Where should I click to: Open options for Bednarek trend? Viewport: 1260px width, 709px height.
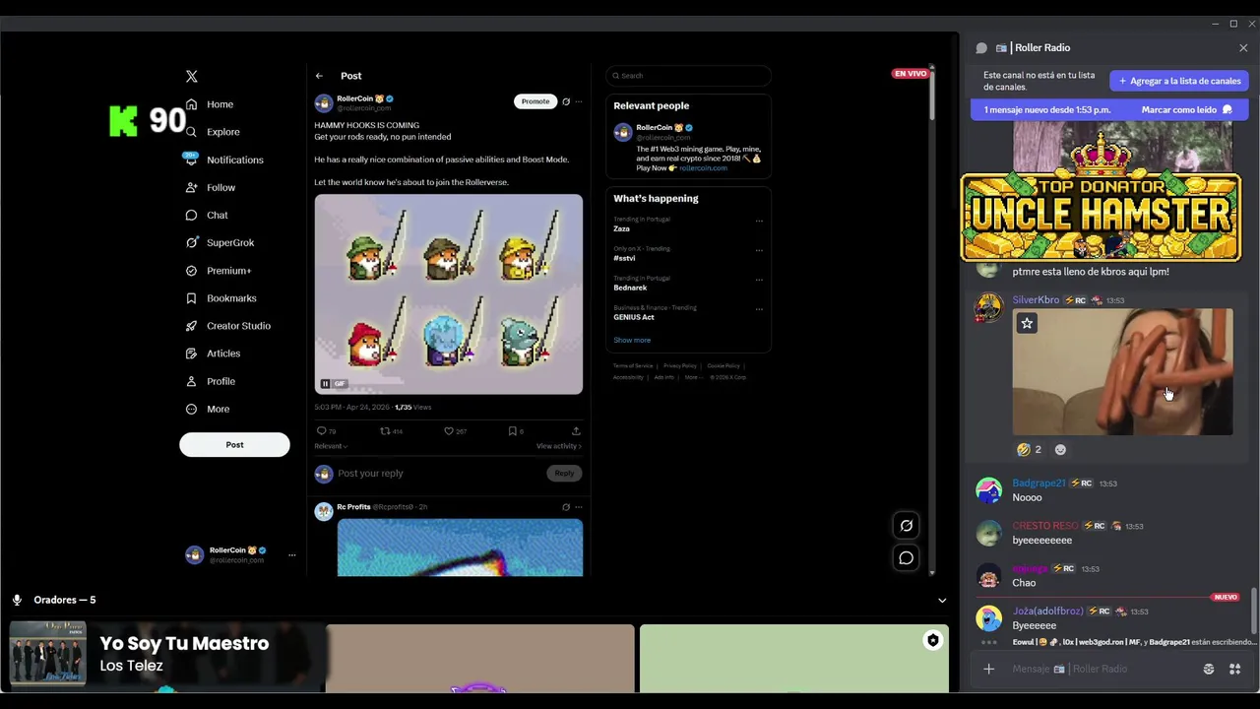pyautogui.click(x=759, y=280)
